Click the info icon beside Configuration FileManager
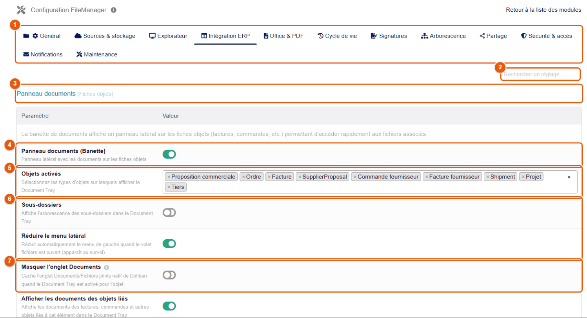 pos(114,10)
